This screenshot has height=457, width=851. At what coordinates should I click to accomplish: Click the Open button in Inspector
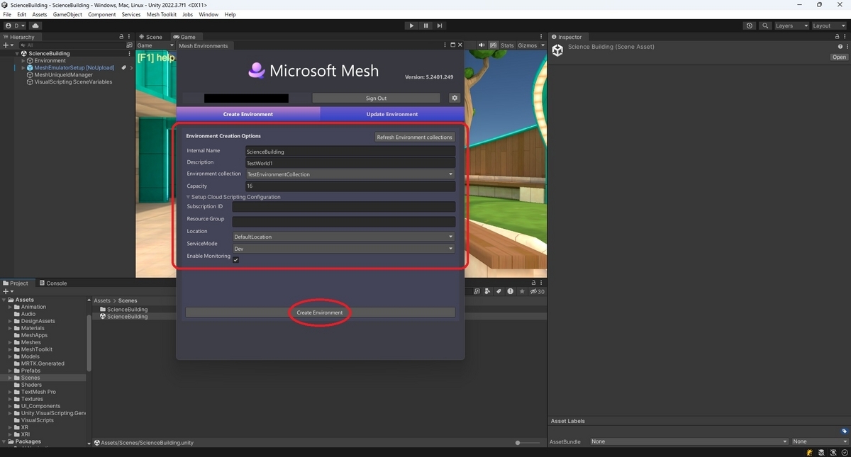839,57
